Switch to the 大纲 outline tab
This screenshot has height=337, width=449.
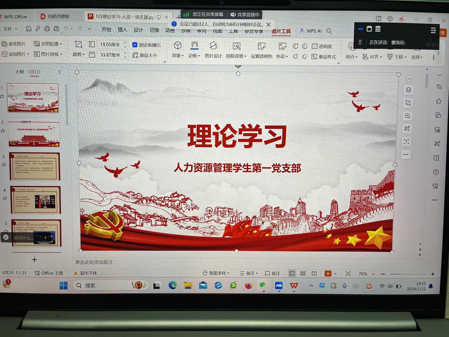(19, 72)
